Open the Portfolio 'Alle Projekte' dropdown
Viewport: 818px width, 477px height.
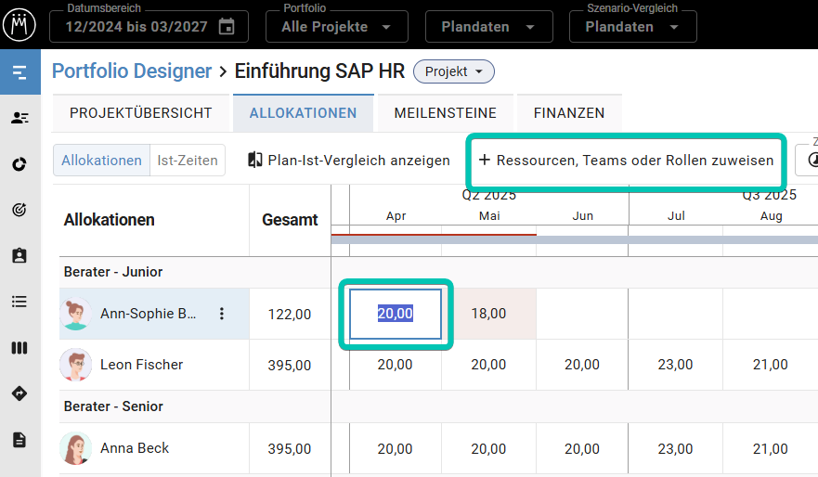tap(336, 27)
